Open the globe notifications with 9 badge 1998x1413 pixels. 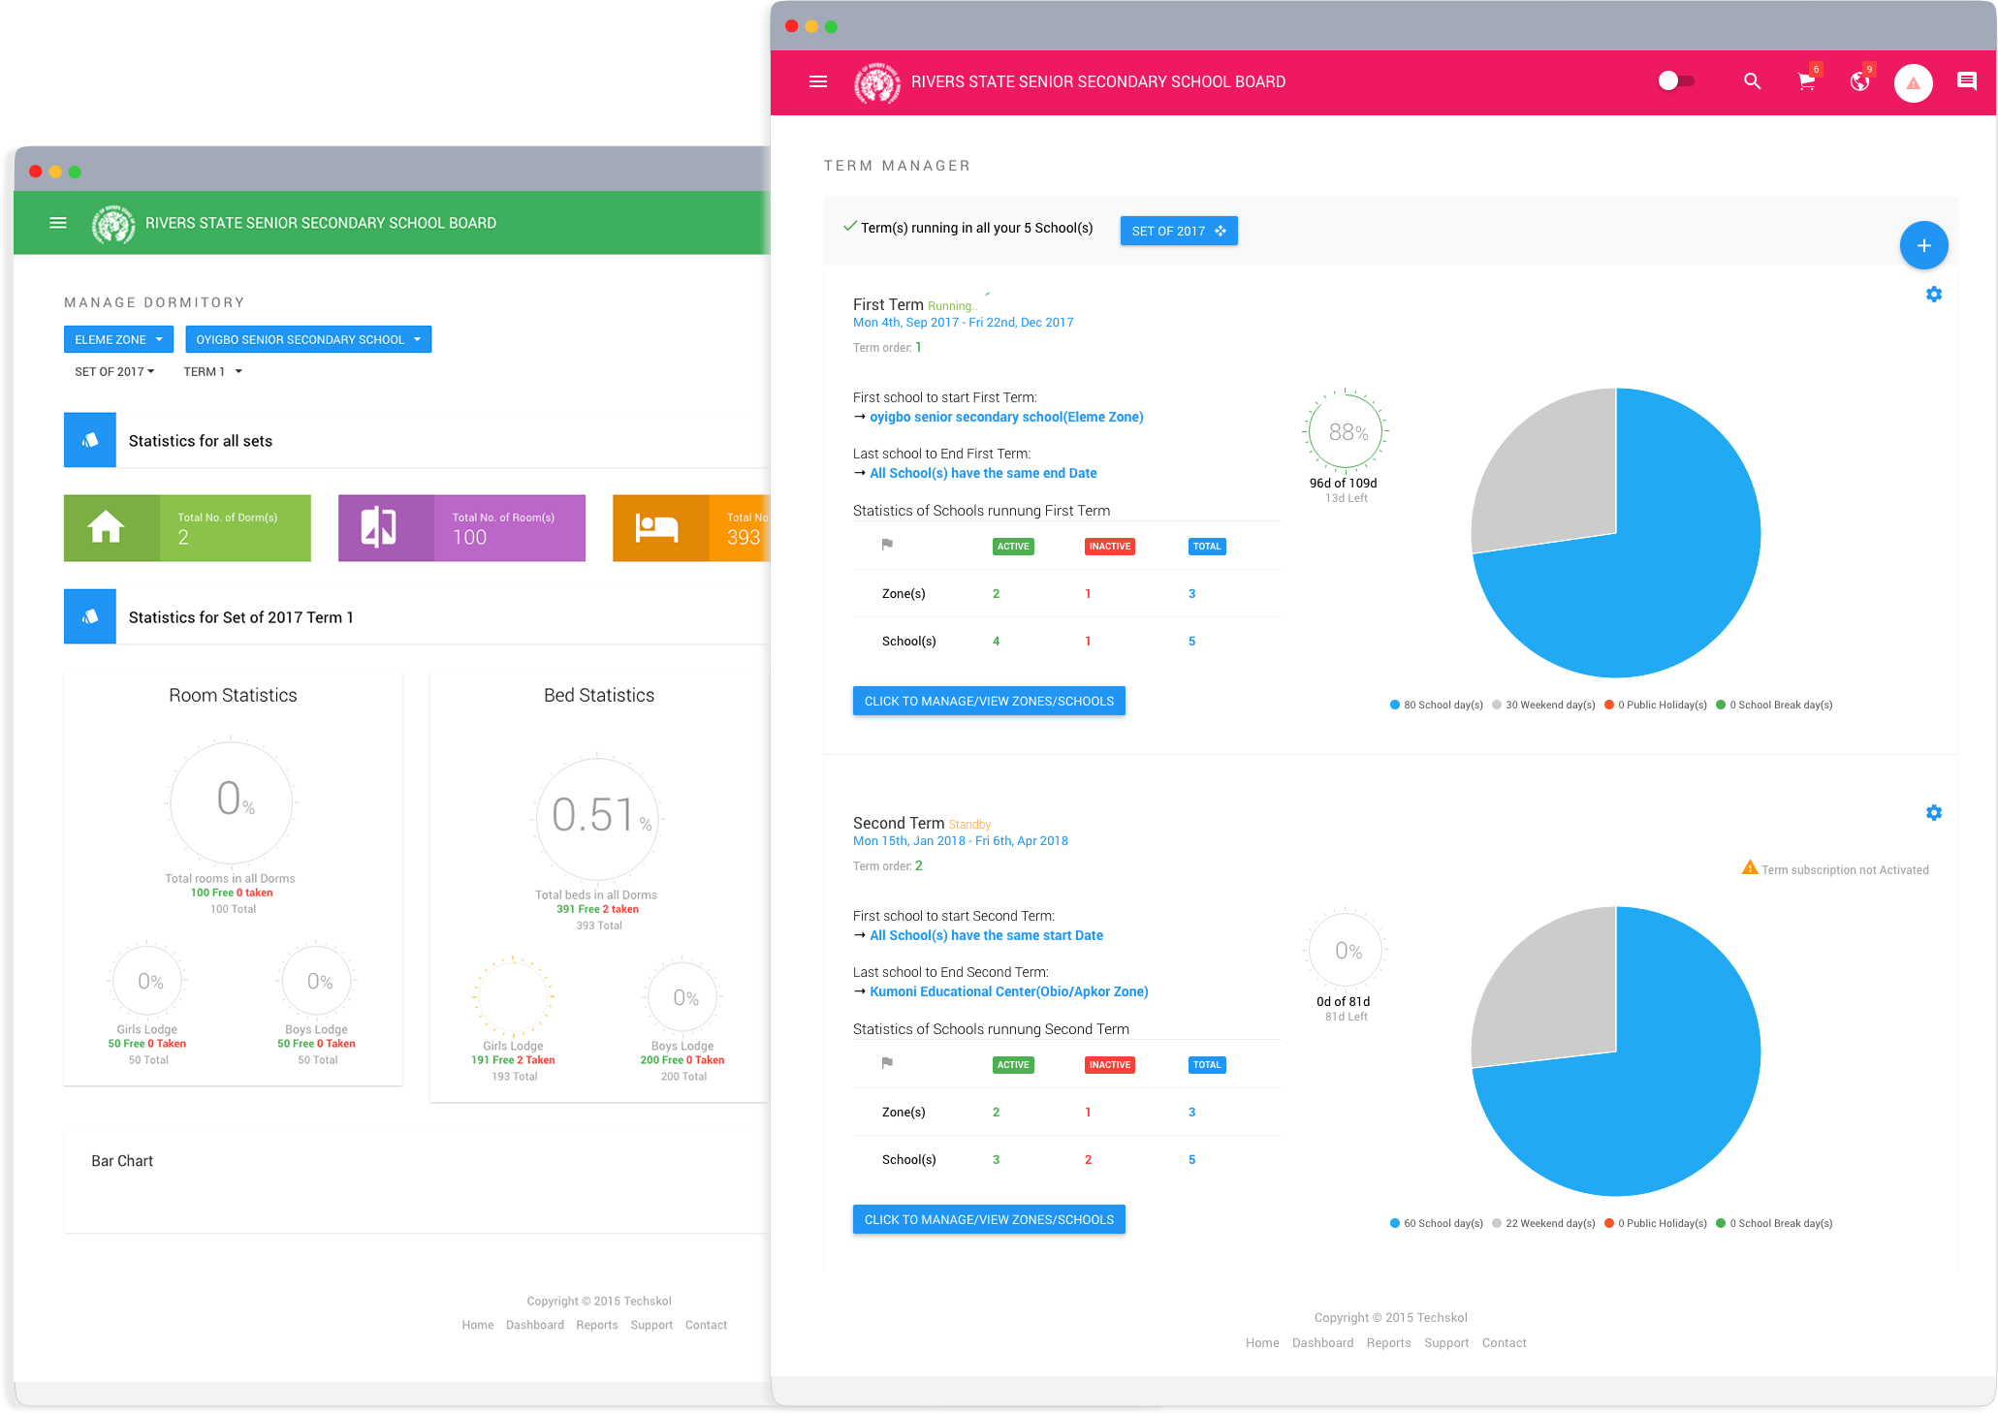pyautogui.click(x=1859, y=81)
